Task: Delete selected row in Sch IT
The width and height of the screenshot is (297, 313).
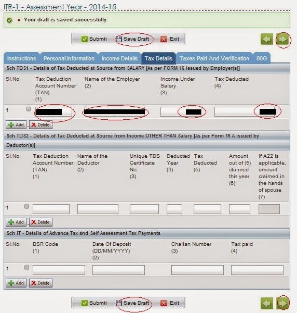Action: coord(40,283)
